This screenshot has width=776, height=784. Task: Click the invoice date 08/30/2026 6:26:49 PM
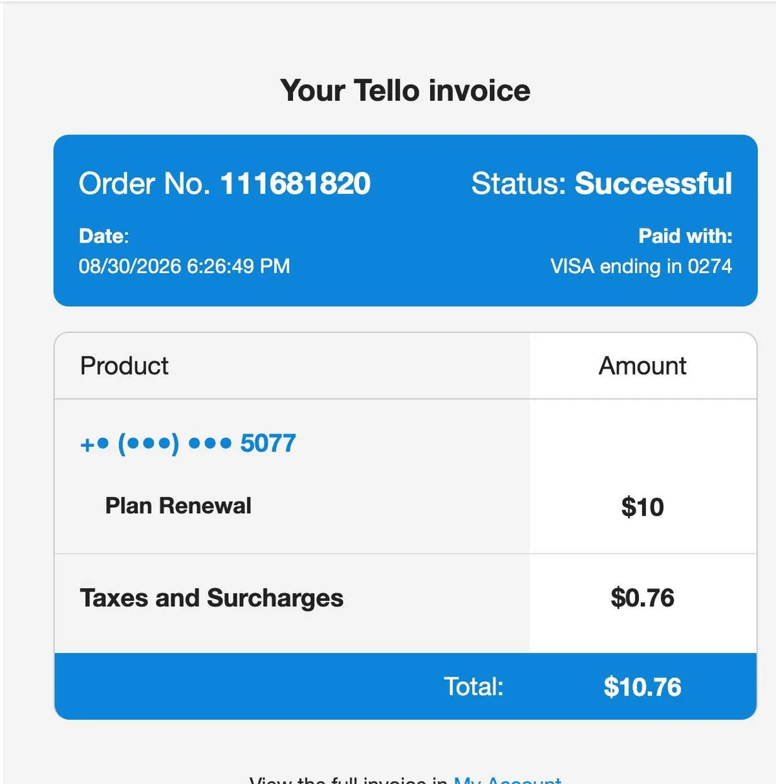coord(184,266)
